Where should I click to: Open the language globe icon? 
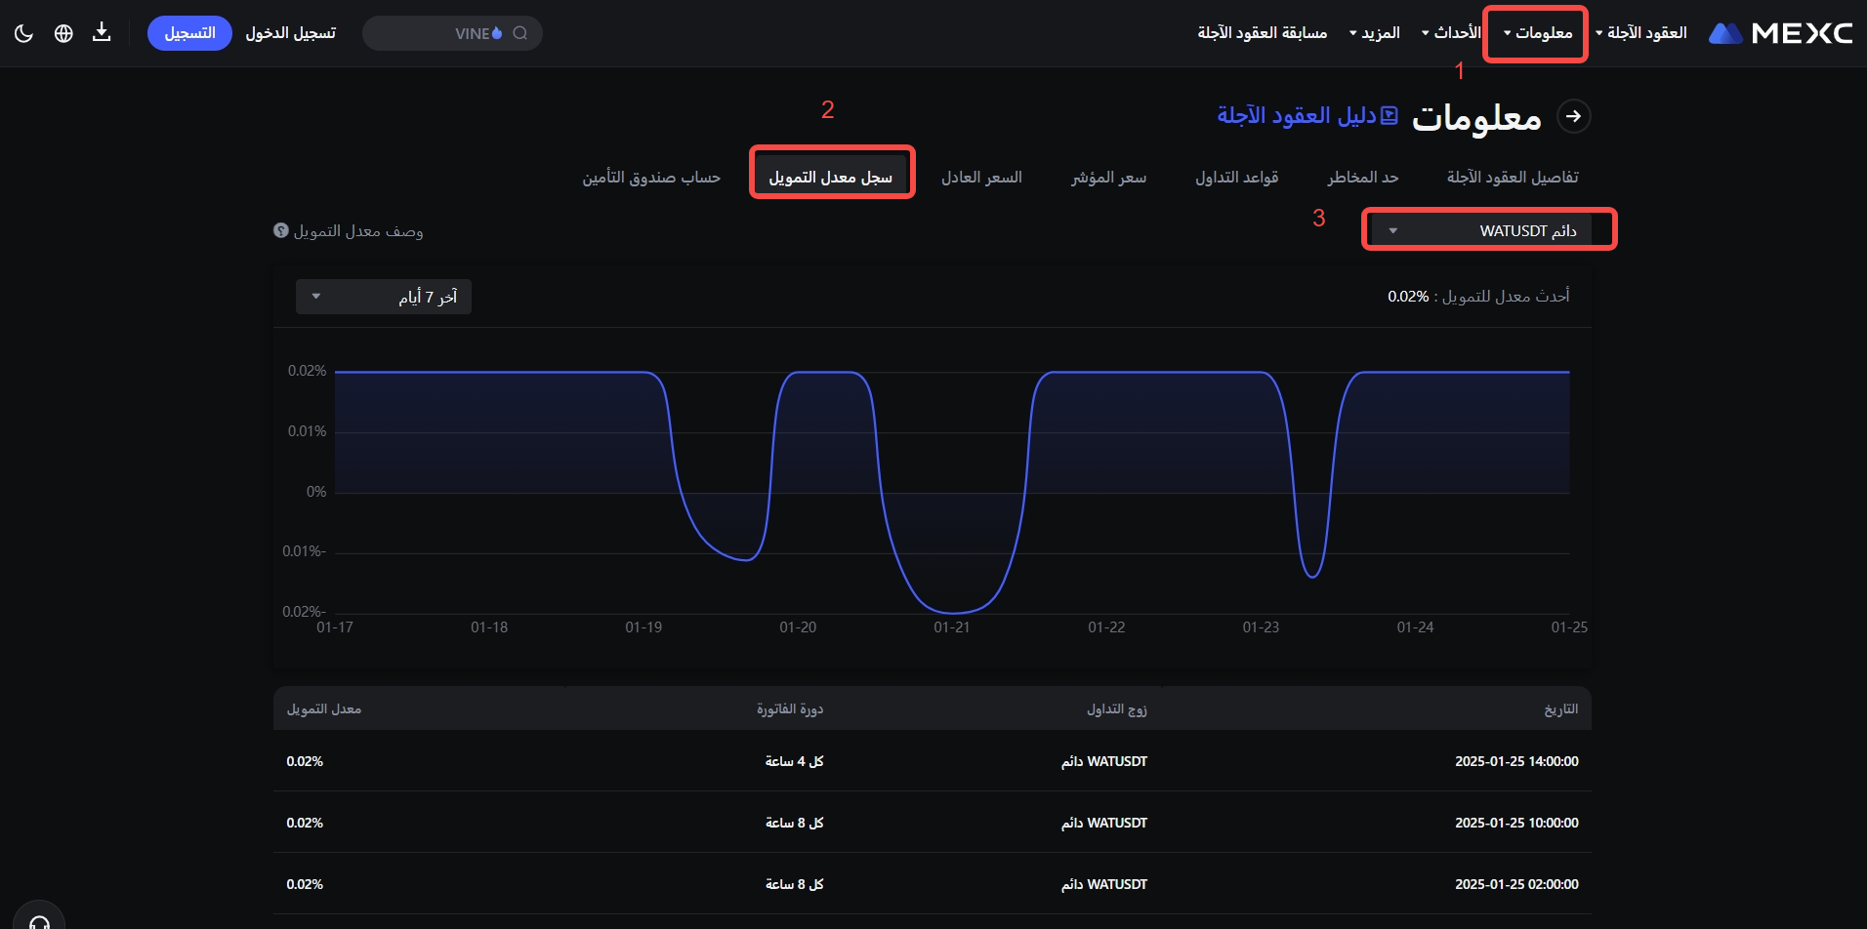pyautogui.click(x=63, y=33)
